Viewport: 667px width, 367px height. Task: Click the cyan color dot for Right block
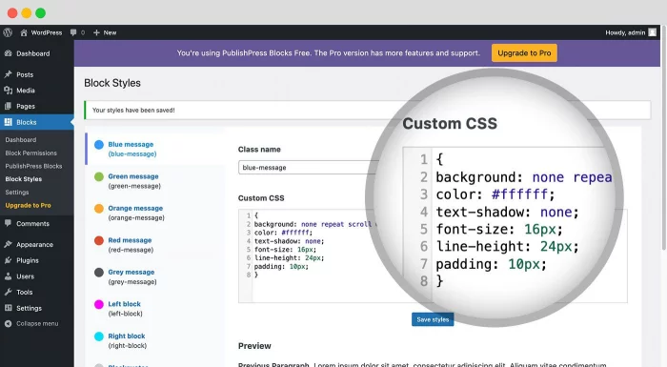pyautogui.click(x=99, y=336)
